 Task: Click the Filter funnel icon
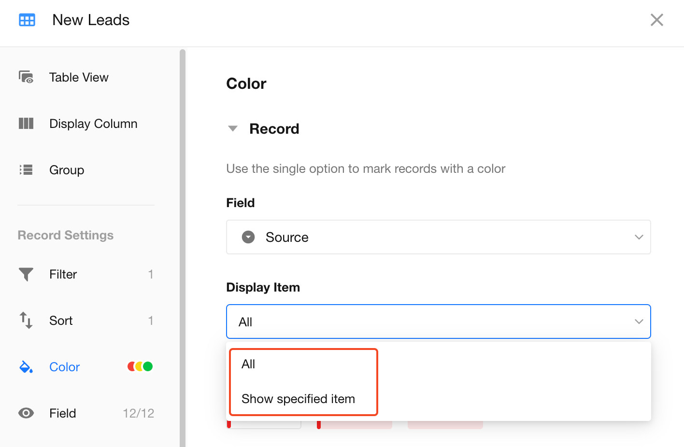pos(26,274)
